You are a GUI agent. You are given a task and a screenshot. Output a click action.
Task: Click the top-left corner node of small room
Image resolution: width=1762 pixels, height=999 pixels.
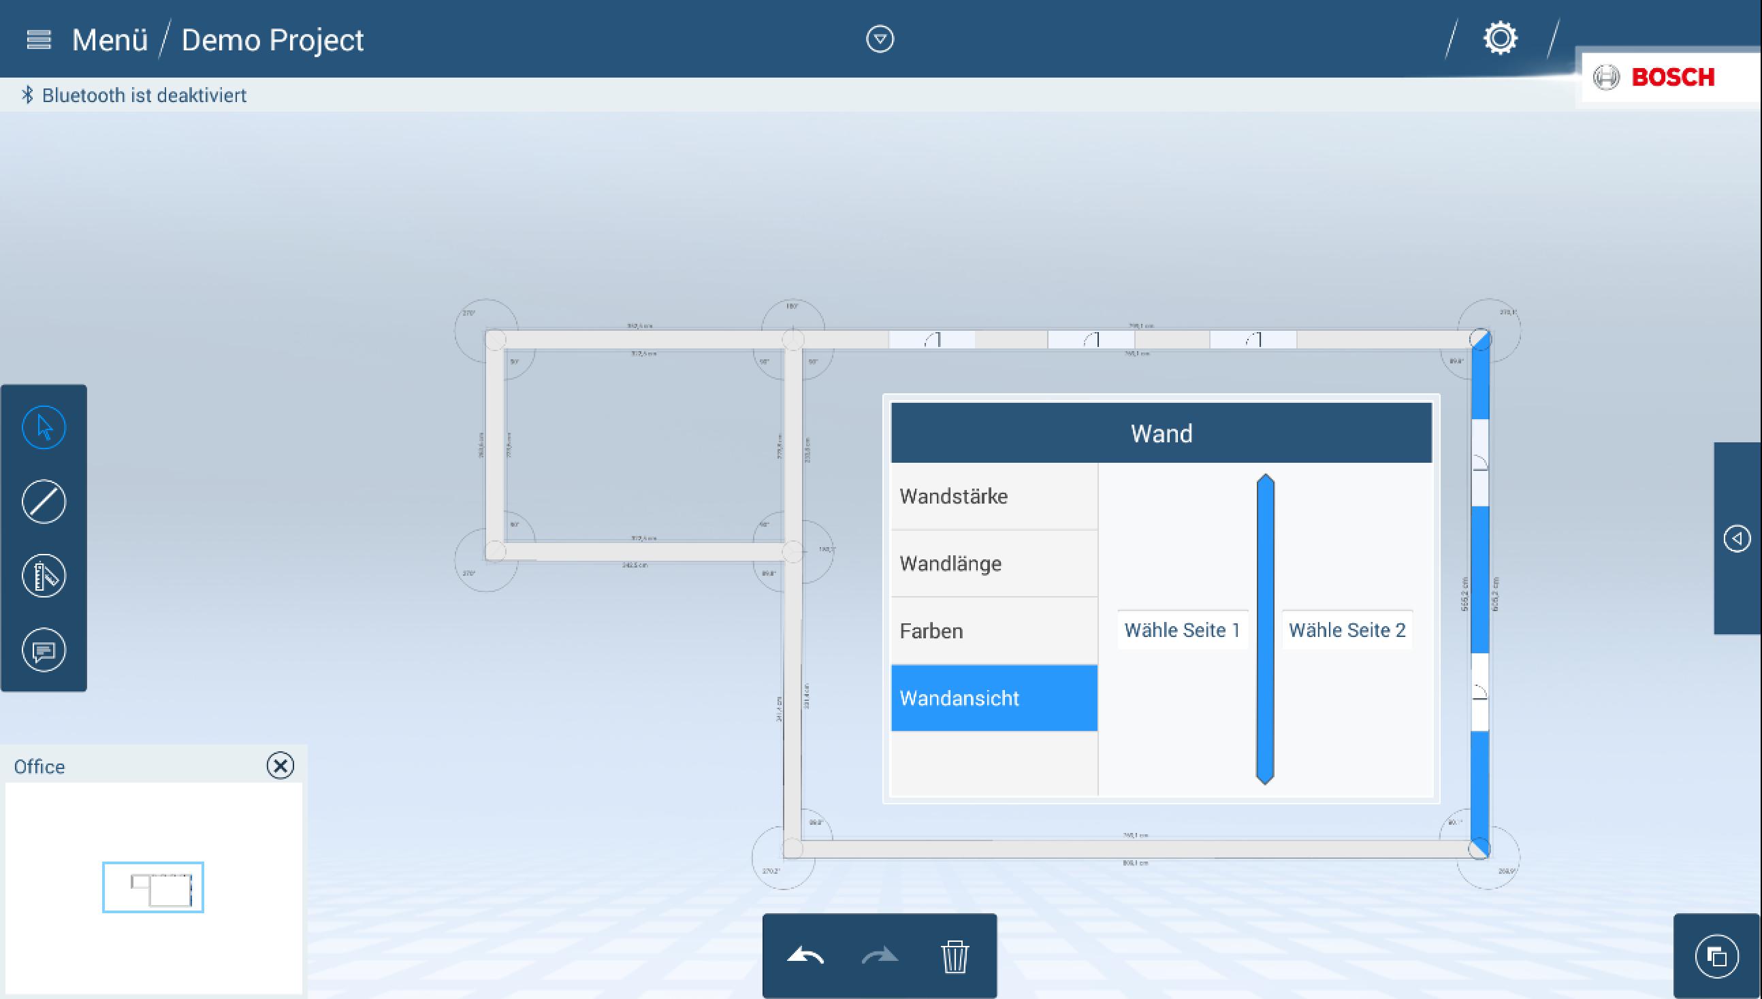496,340
